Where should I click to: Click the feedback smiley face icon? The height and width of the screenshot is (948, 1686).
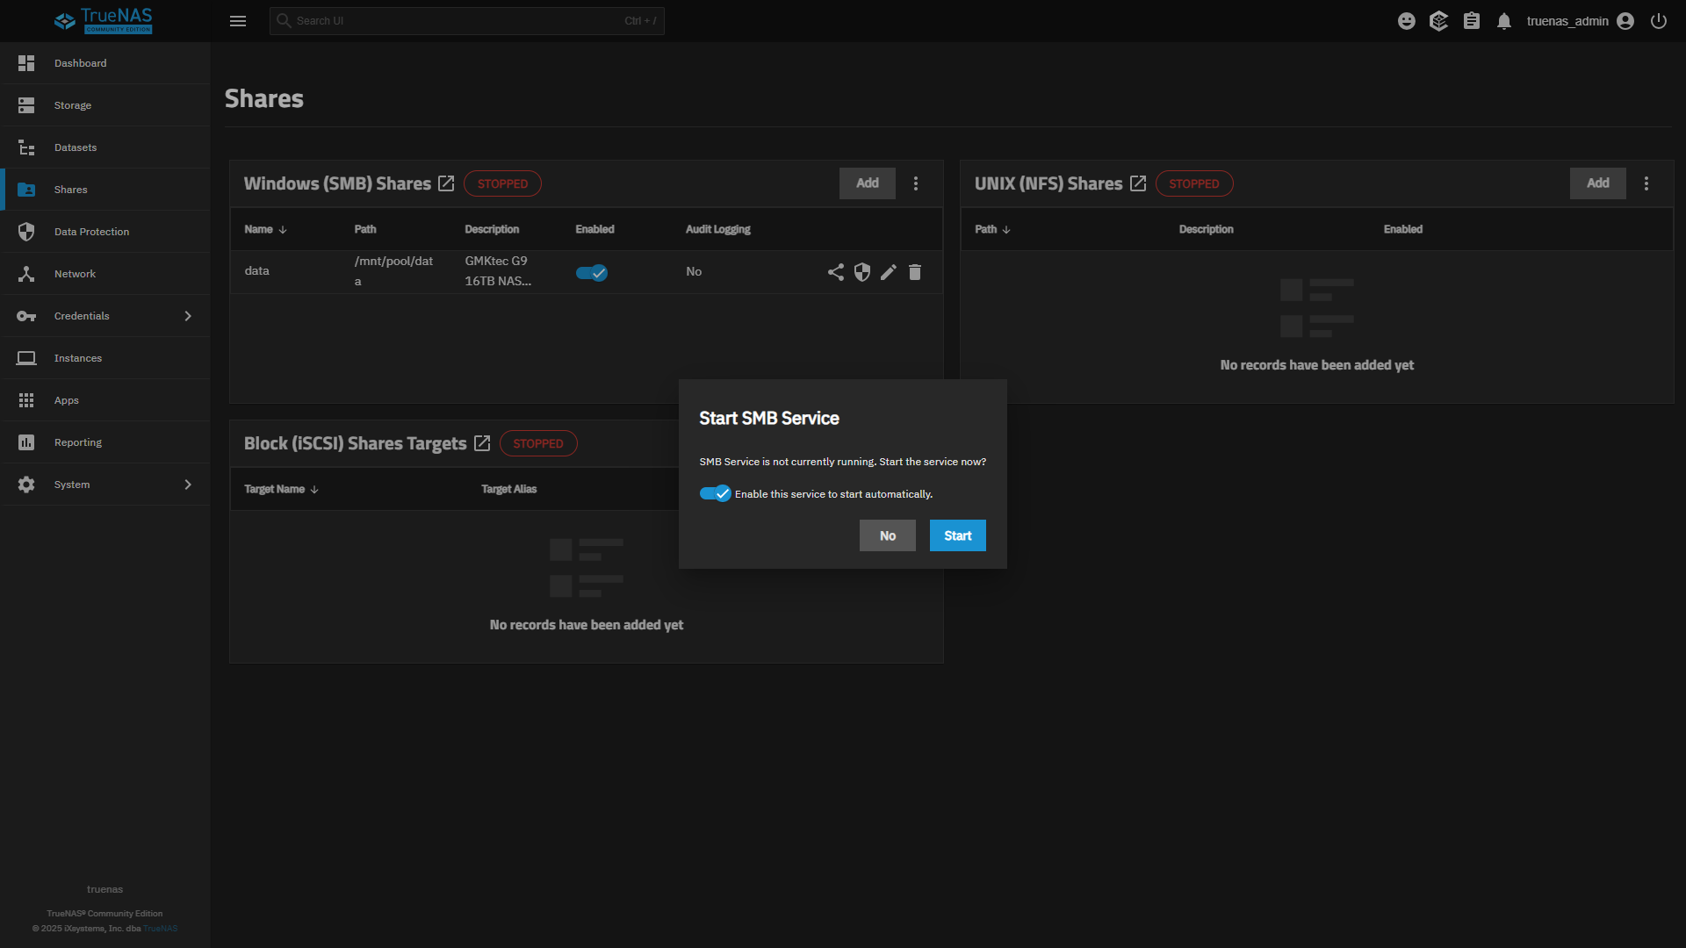(1407, 21)
